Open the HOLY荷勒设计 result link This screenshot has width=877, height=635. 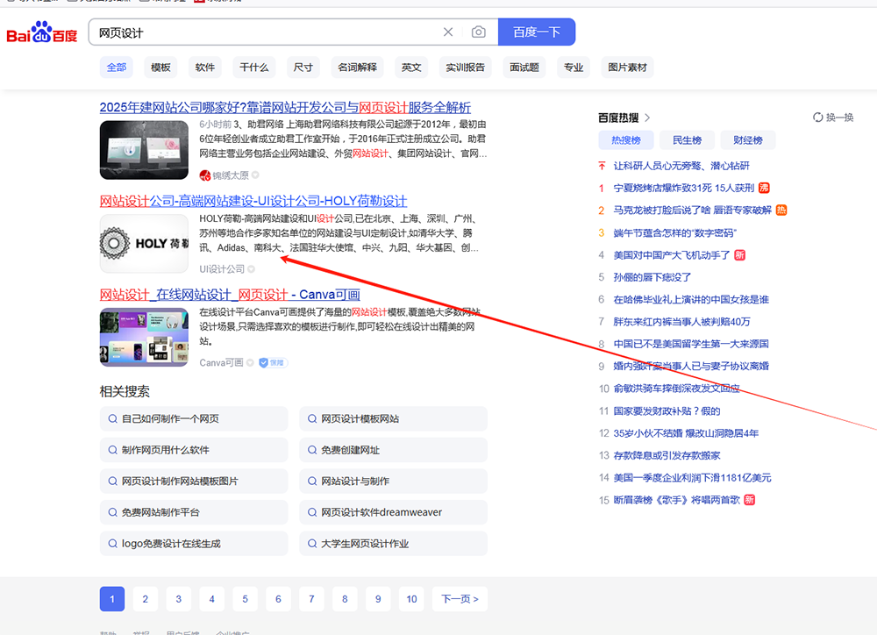(x=253, y=201)
